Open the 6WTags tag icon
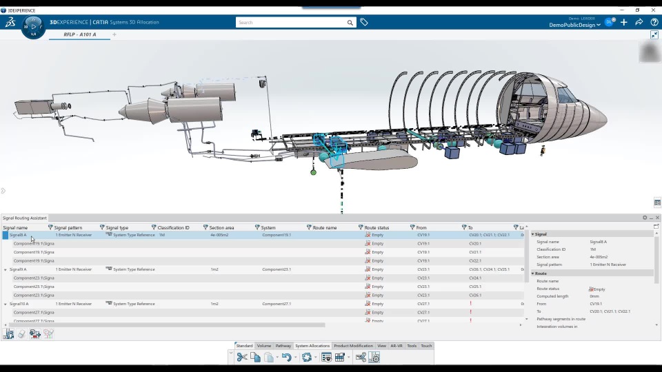662x372 pixels. point(364,22)
